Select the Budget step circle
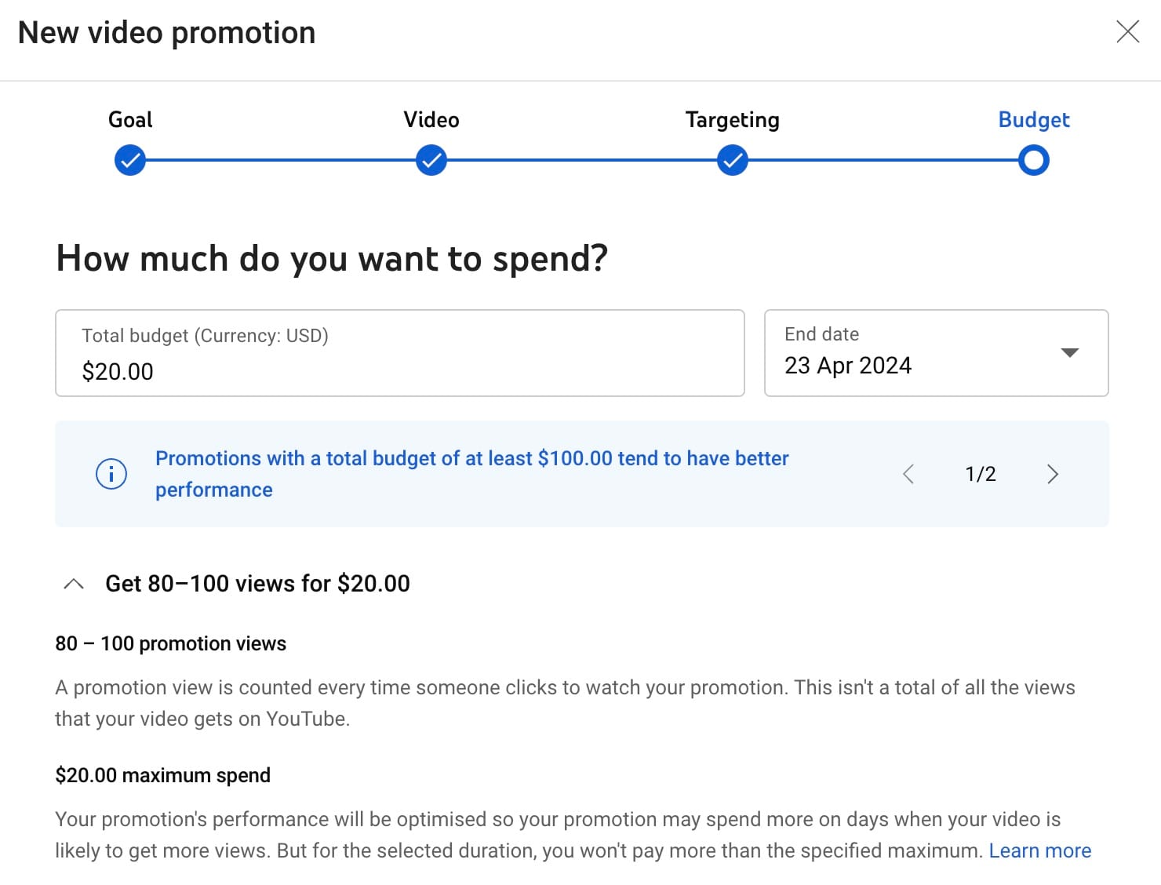Image resolution: width=1161 pixels, height=885 pixels. tap(1034, 159)
